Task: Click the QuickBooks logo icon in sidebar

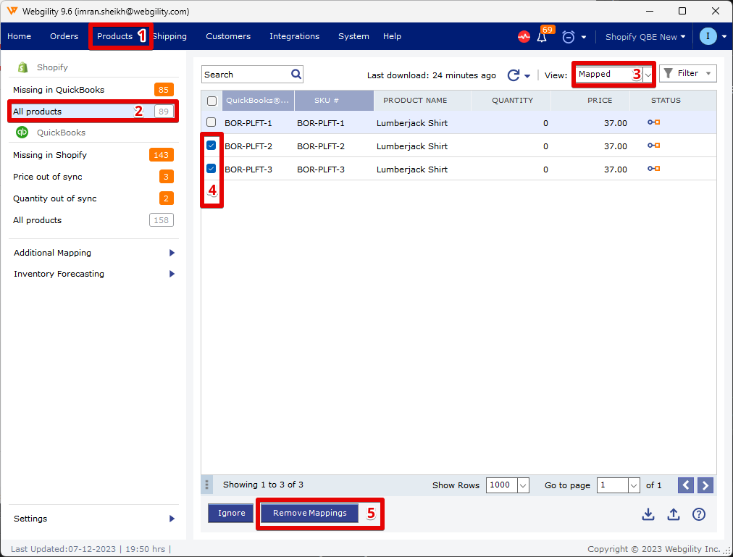Action: pyautogui.click(x=22, y=133)
